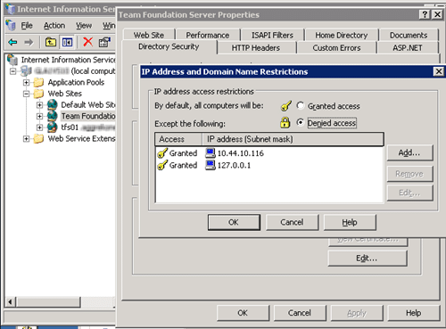446x329 pixels.
Task: Click the Up one level folder icon
Action: 51,42
